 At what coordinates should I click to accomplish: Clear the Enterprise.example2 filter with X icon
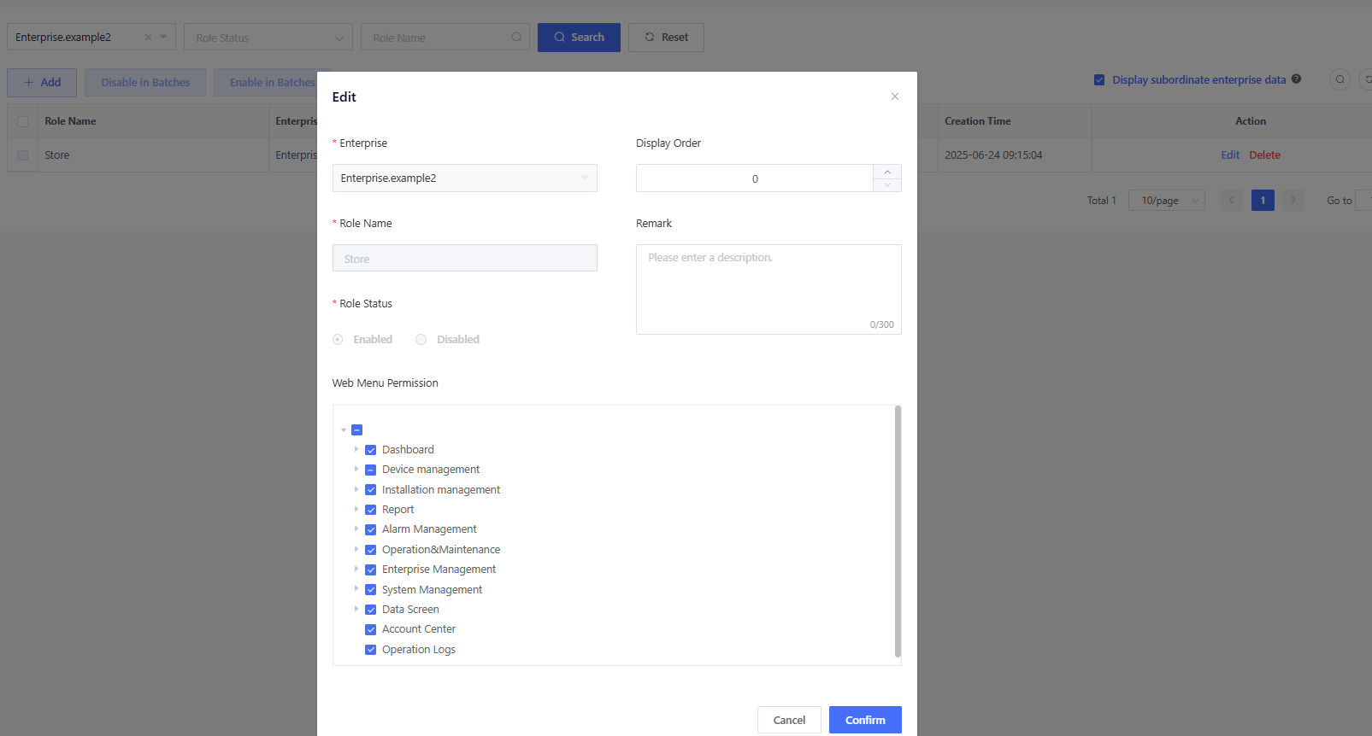[148, 38]
